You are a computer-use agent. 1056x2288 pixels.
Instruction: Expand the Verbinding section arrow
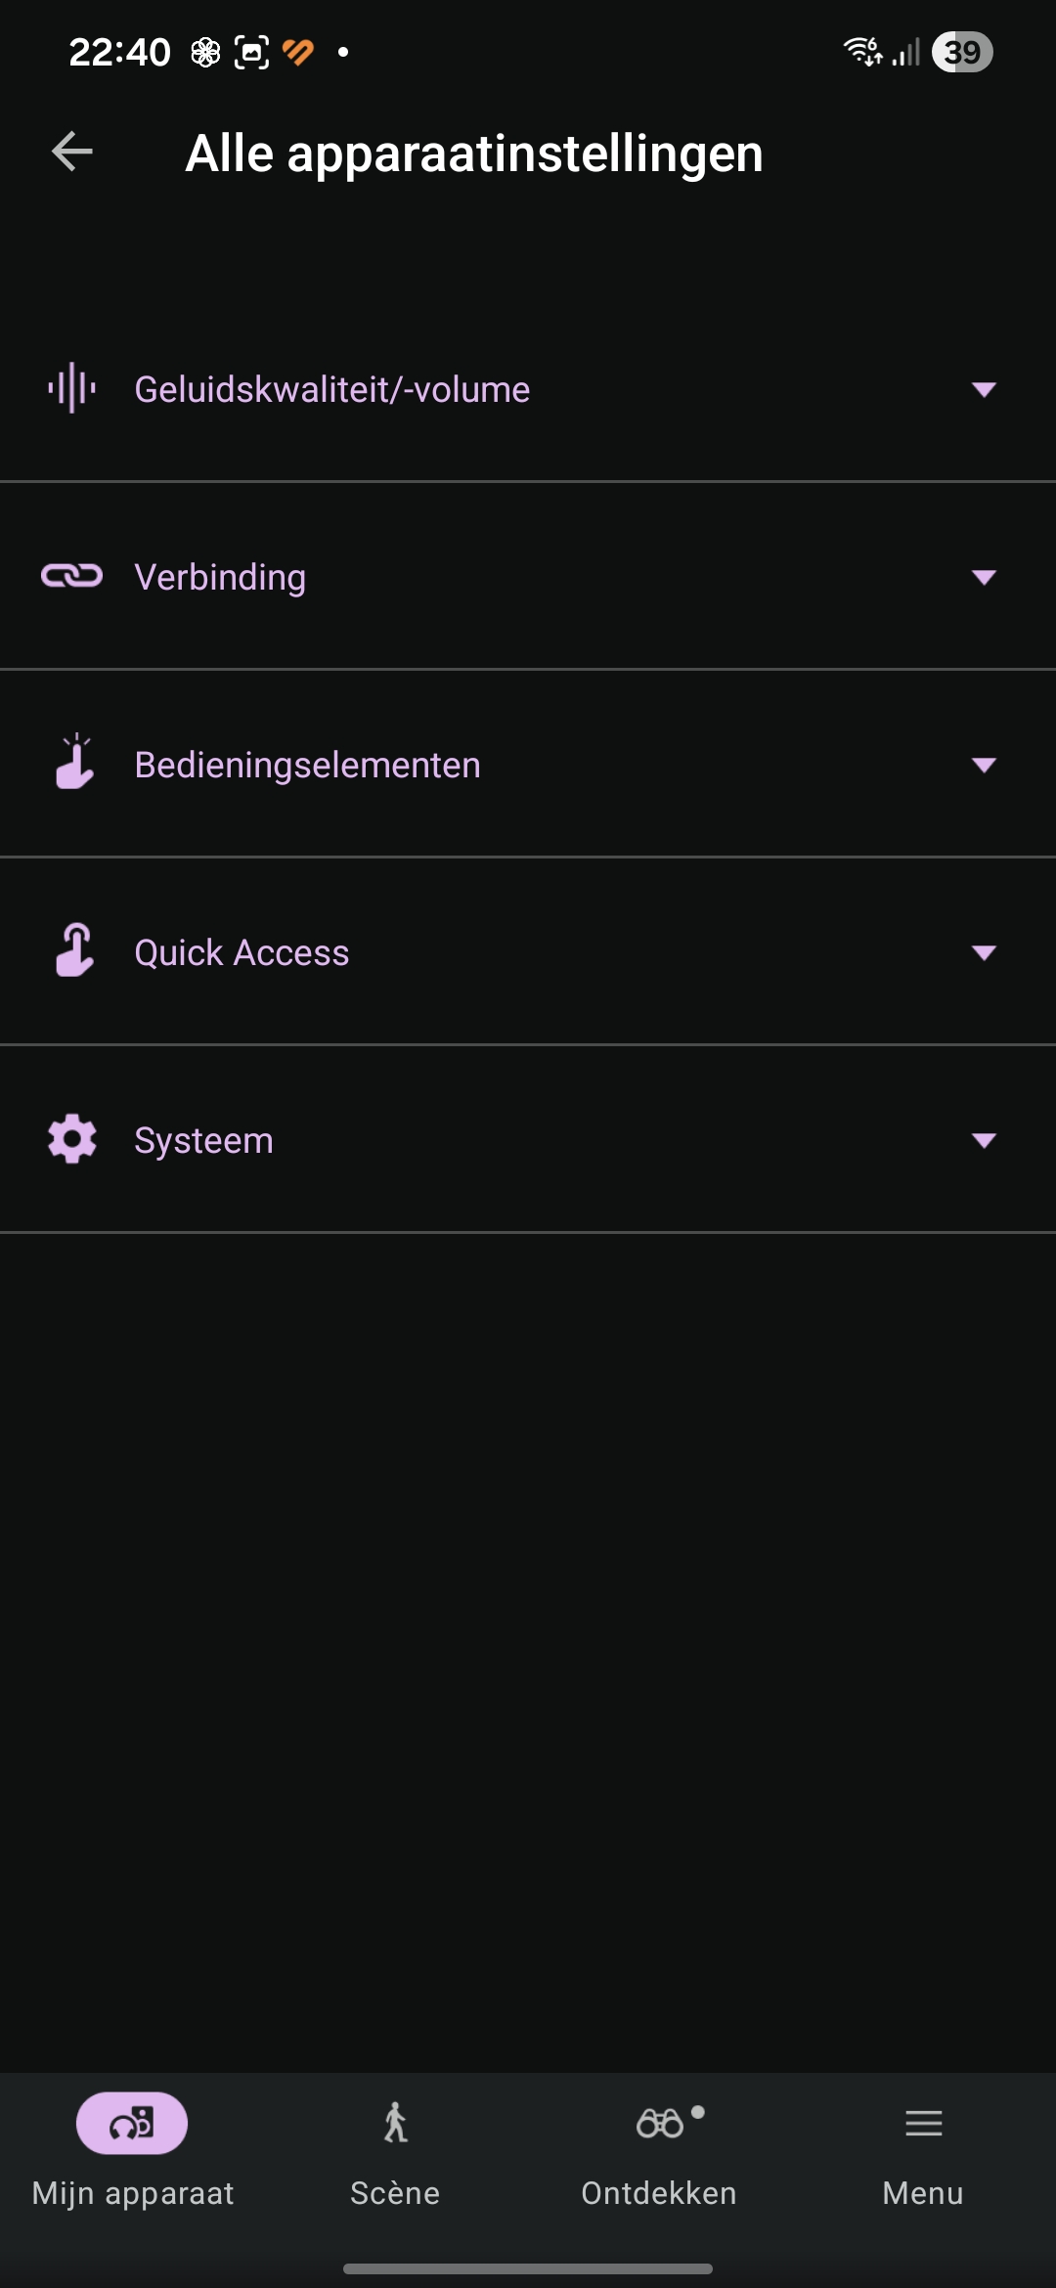point(984,577)
